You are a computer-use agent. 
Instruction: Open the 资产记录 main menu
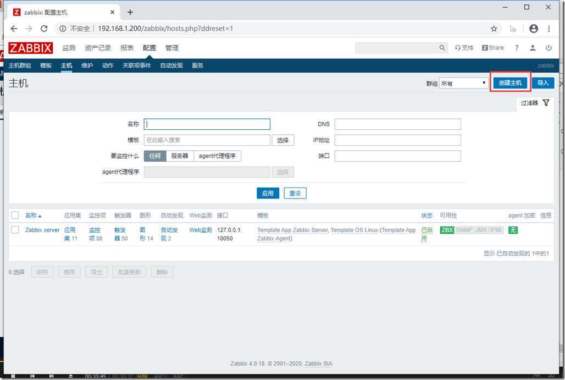point(98,48)
